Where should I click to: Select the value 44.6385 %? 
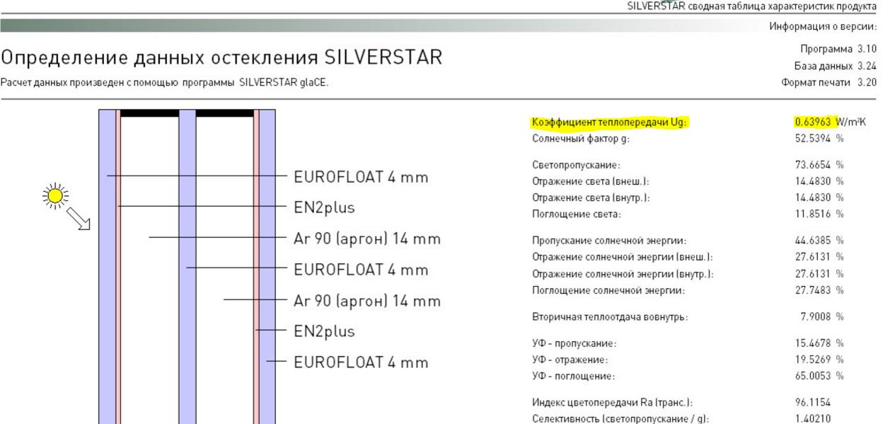point(819,241)
